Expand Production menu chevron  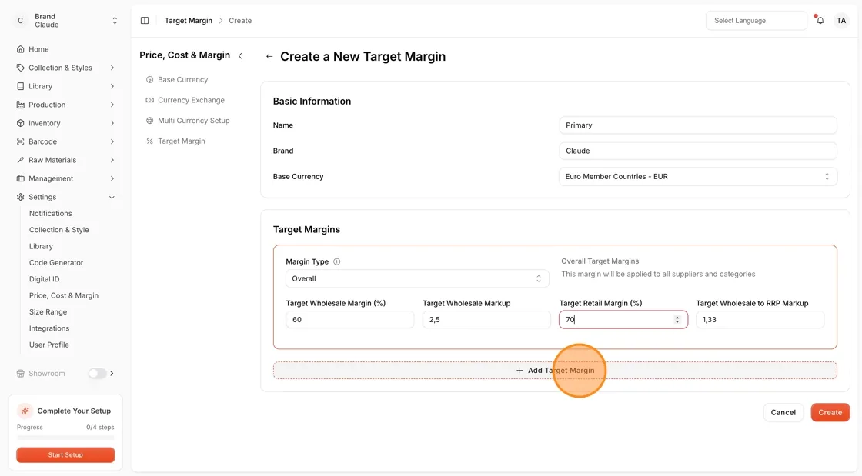112,105
